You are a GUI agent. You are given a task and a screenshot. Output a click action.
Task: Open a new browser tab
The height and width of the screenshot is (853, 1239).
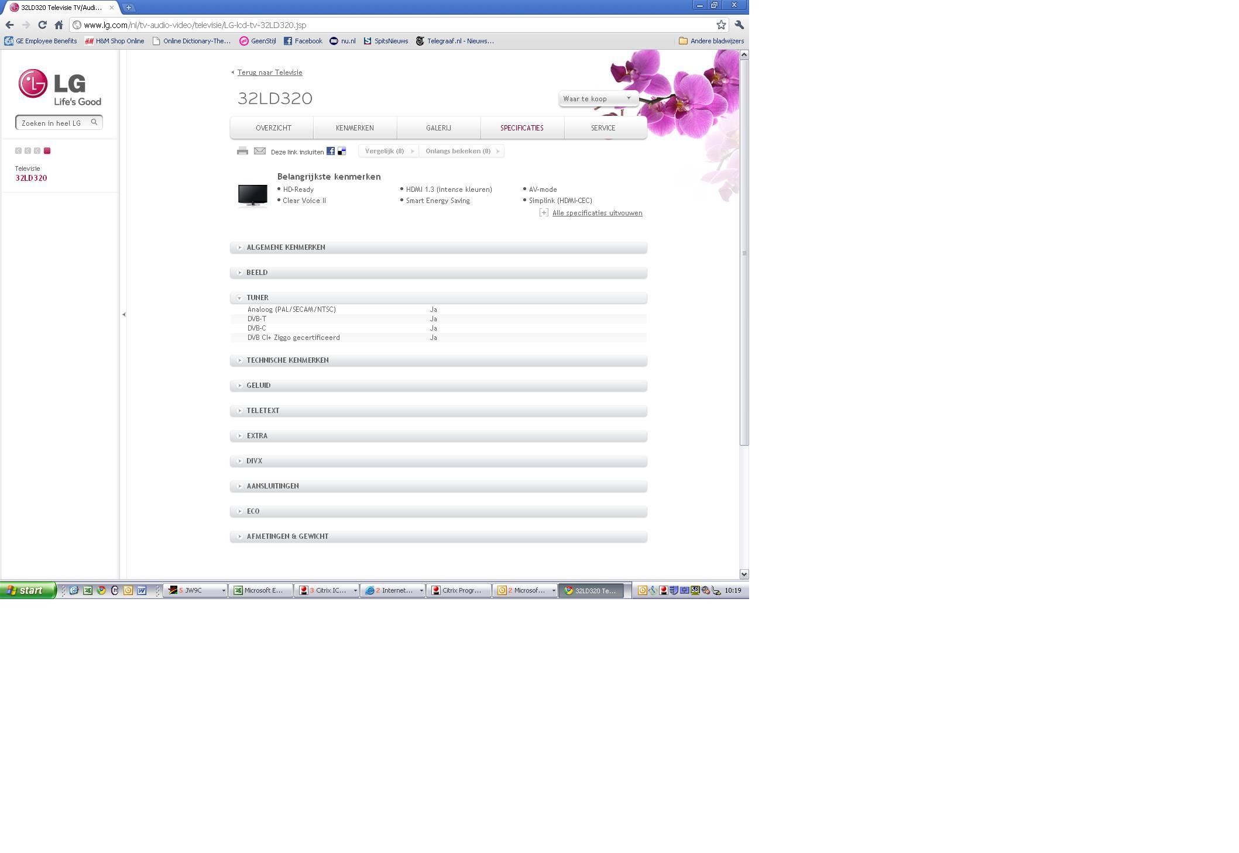(129, 8)
